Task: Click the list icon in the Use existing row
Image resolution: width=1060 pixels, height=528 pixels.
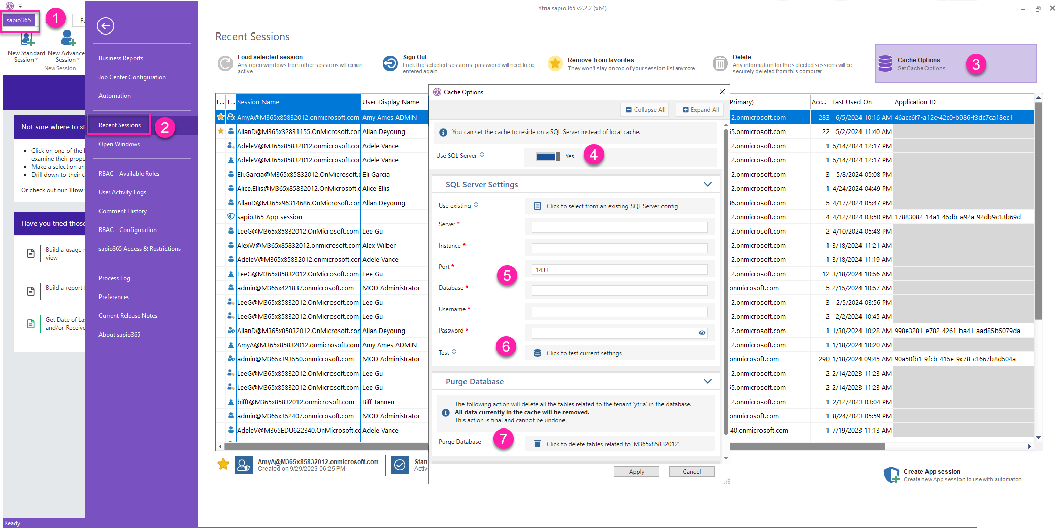Action: click(537, 206)
